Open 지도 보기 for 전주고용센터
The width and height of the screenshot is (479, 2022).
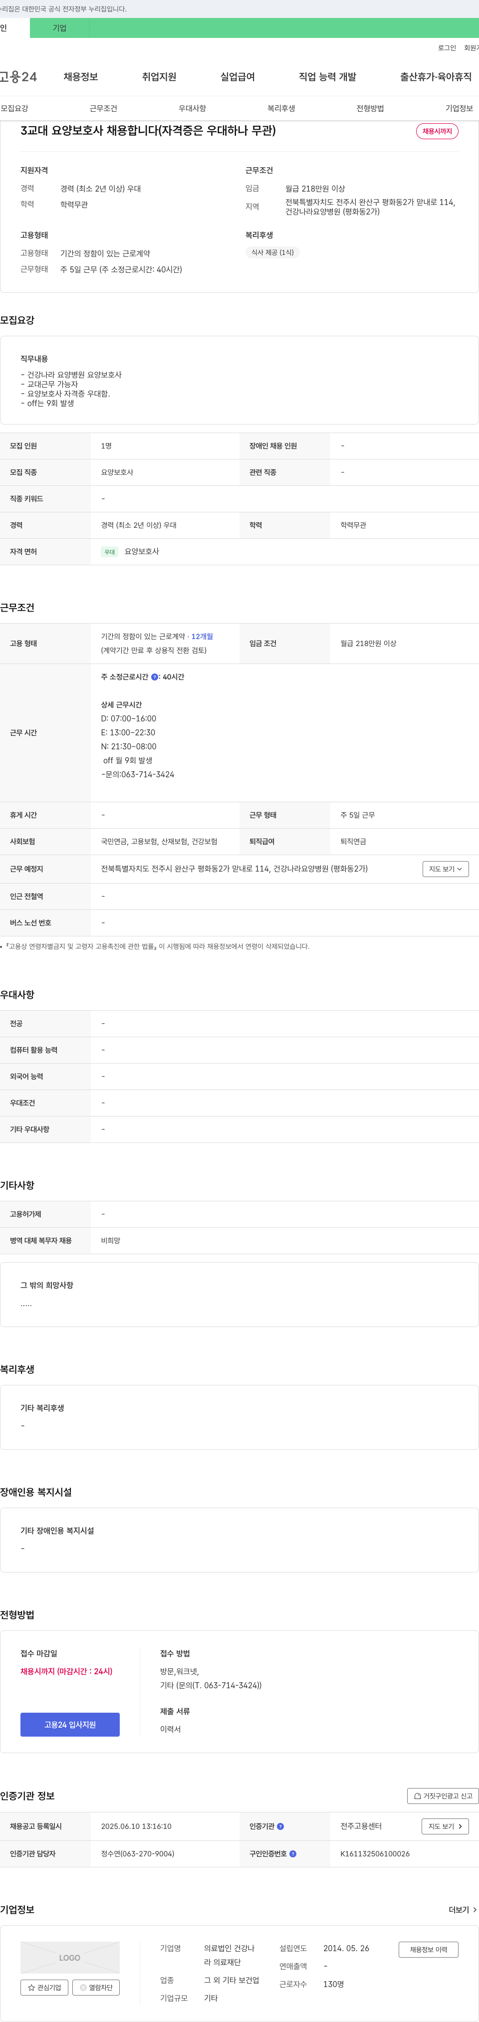pyautogui.click(x=446, y=1826)
